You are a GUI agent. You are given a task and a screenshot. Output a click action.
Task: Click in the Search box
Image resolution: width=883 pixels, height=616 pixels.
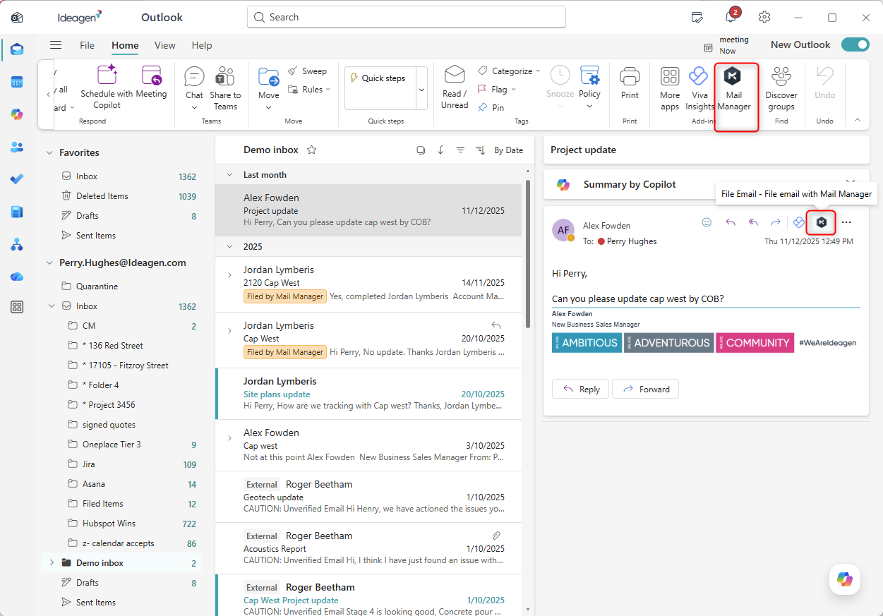(406, 17)
